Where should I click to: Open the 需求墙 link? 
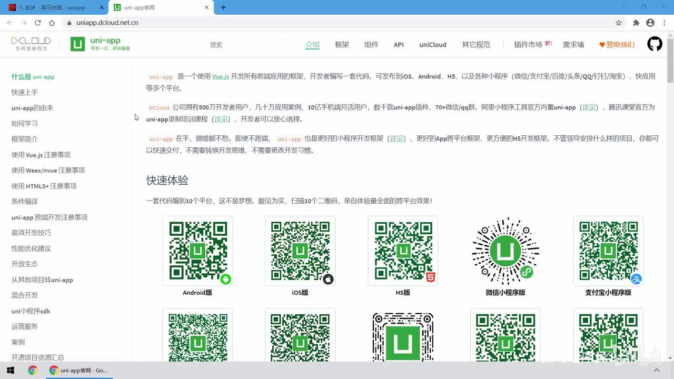[573, 45]
